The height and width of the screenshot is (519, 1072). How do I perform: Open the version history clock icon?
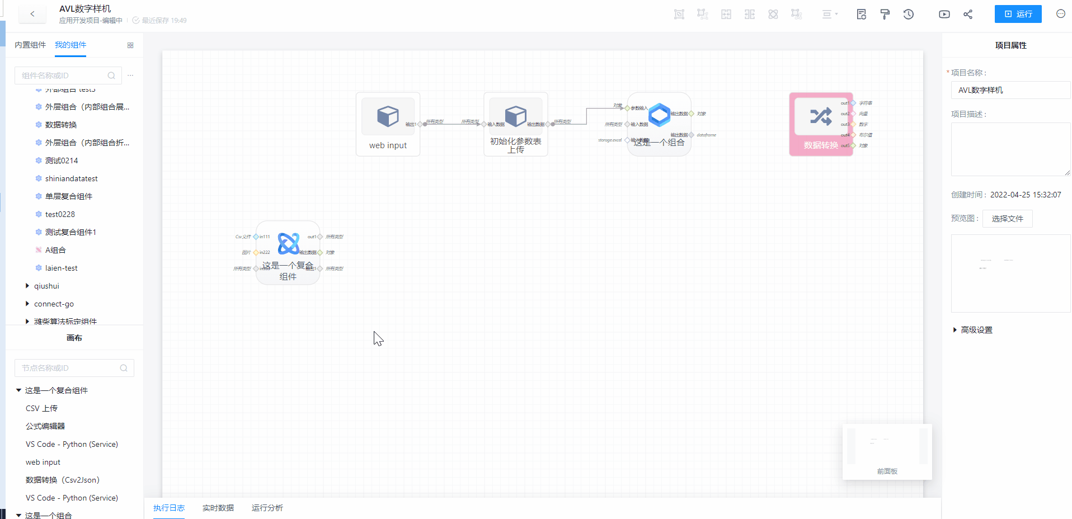909,15
